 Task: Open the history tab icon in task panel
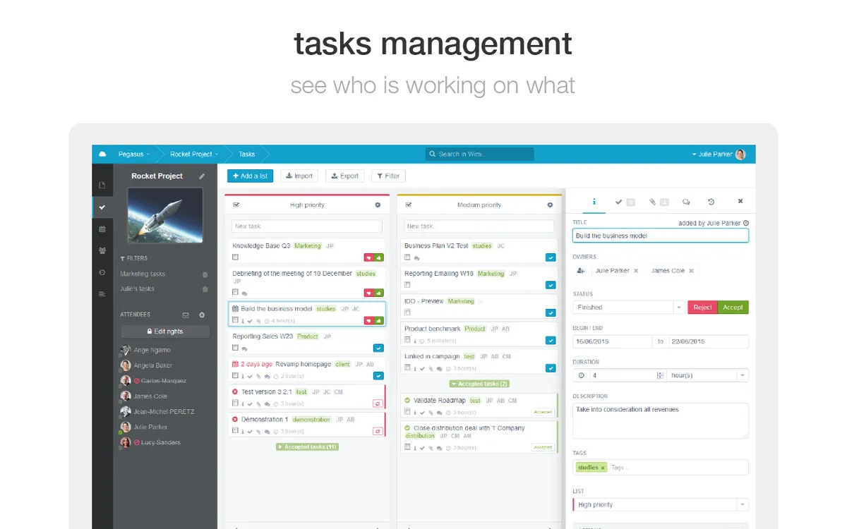pos(711,202)
